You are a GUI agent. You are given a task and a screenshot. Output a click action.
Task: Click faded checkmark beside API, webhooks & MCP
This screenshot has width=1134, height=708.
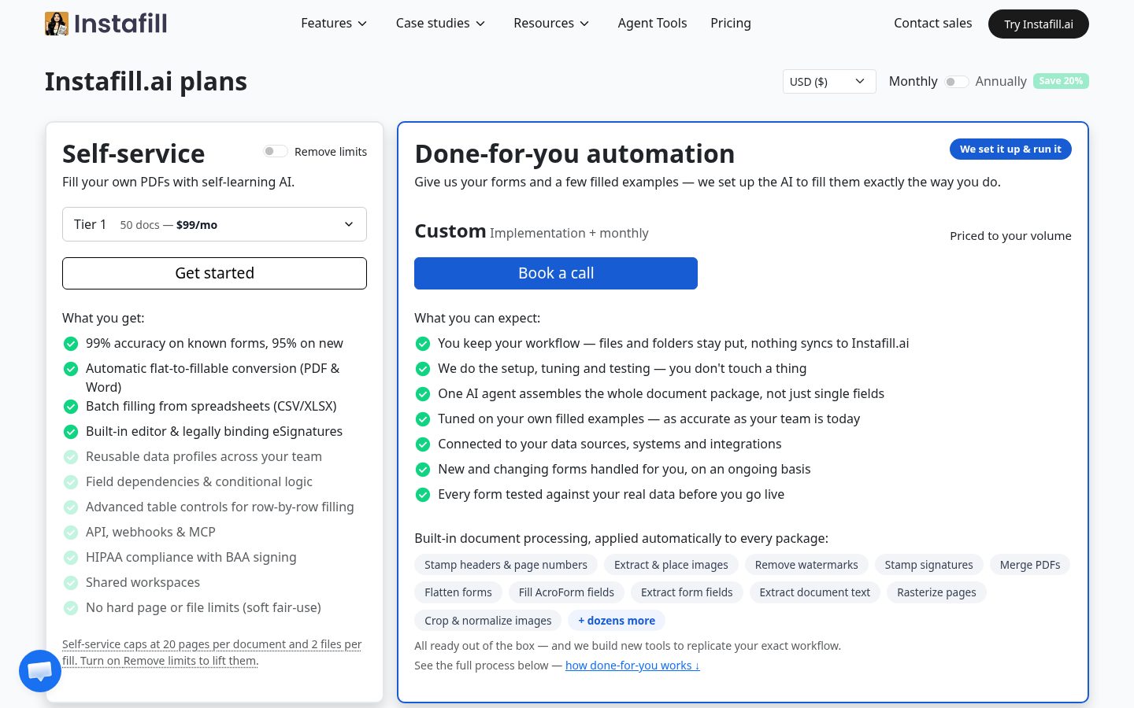[x=71, y=533]
